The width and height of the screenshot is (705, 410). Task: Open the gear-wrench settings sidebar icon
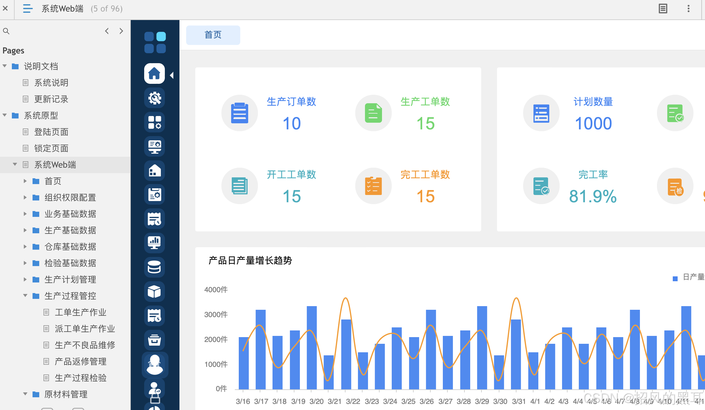(155, 98)
